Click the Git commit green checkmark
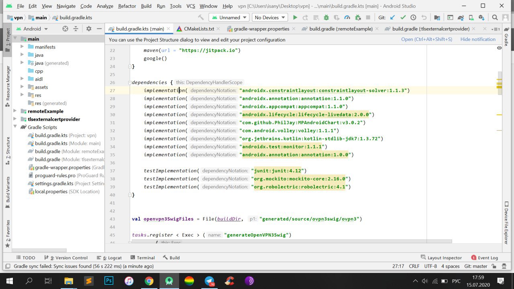The height and width of the screenshot is (289, 514). tap(403, 18)
